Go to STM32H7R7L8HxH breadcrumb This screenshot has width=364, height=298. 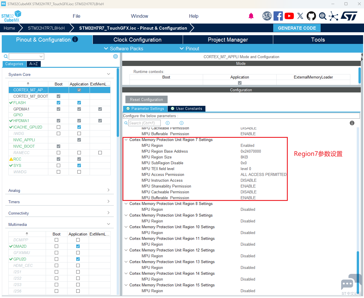pos(46,28)
